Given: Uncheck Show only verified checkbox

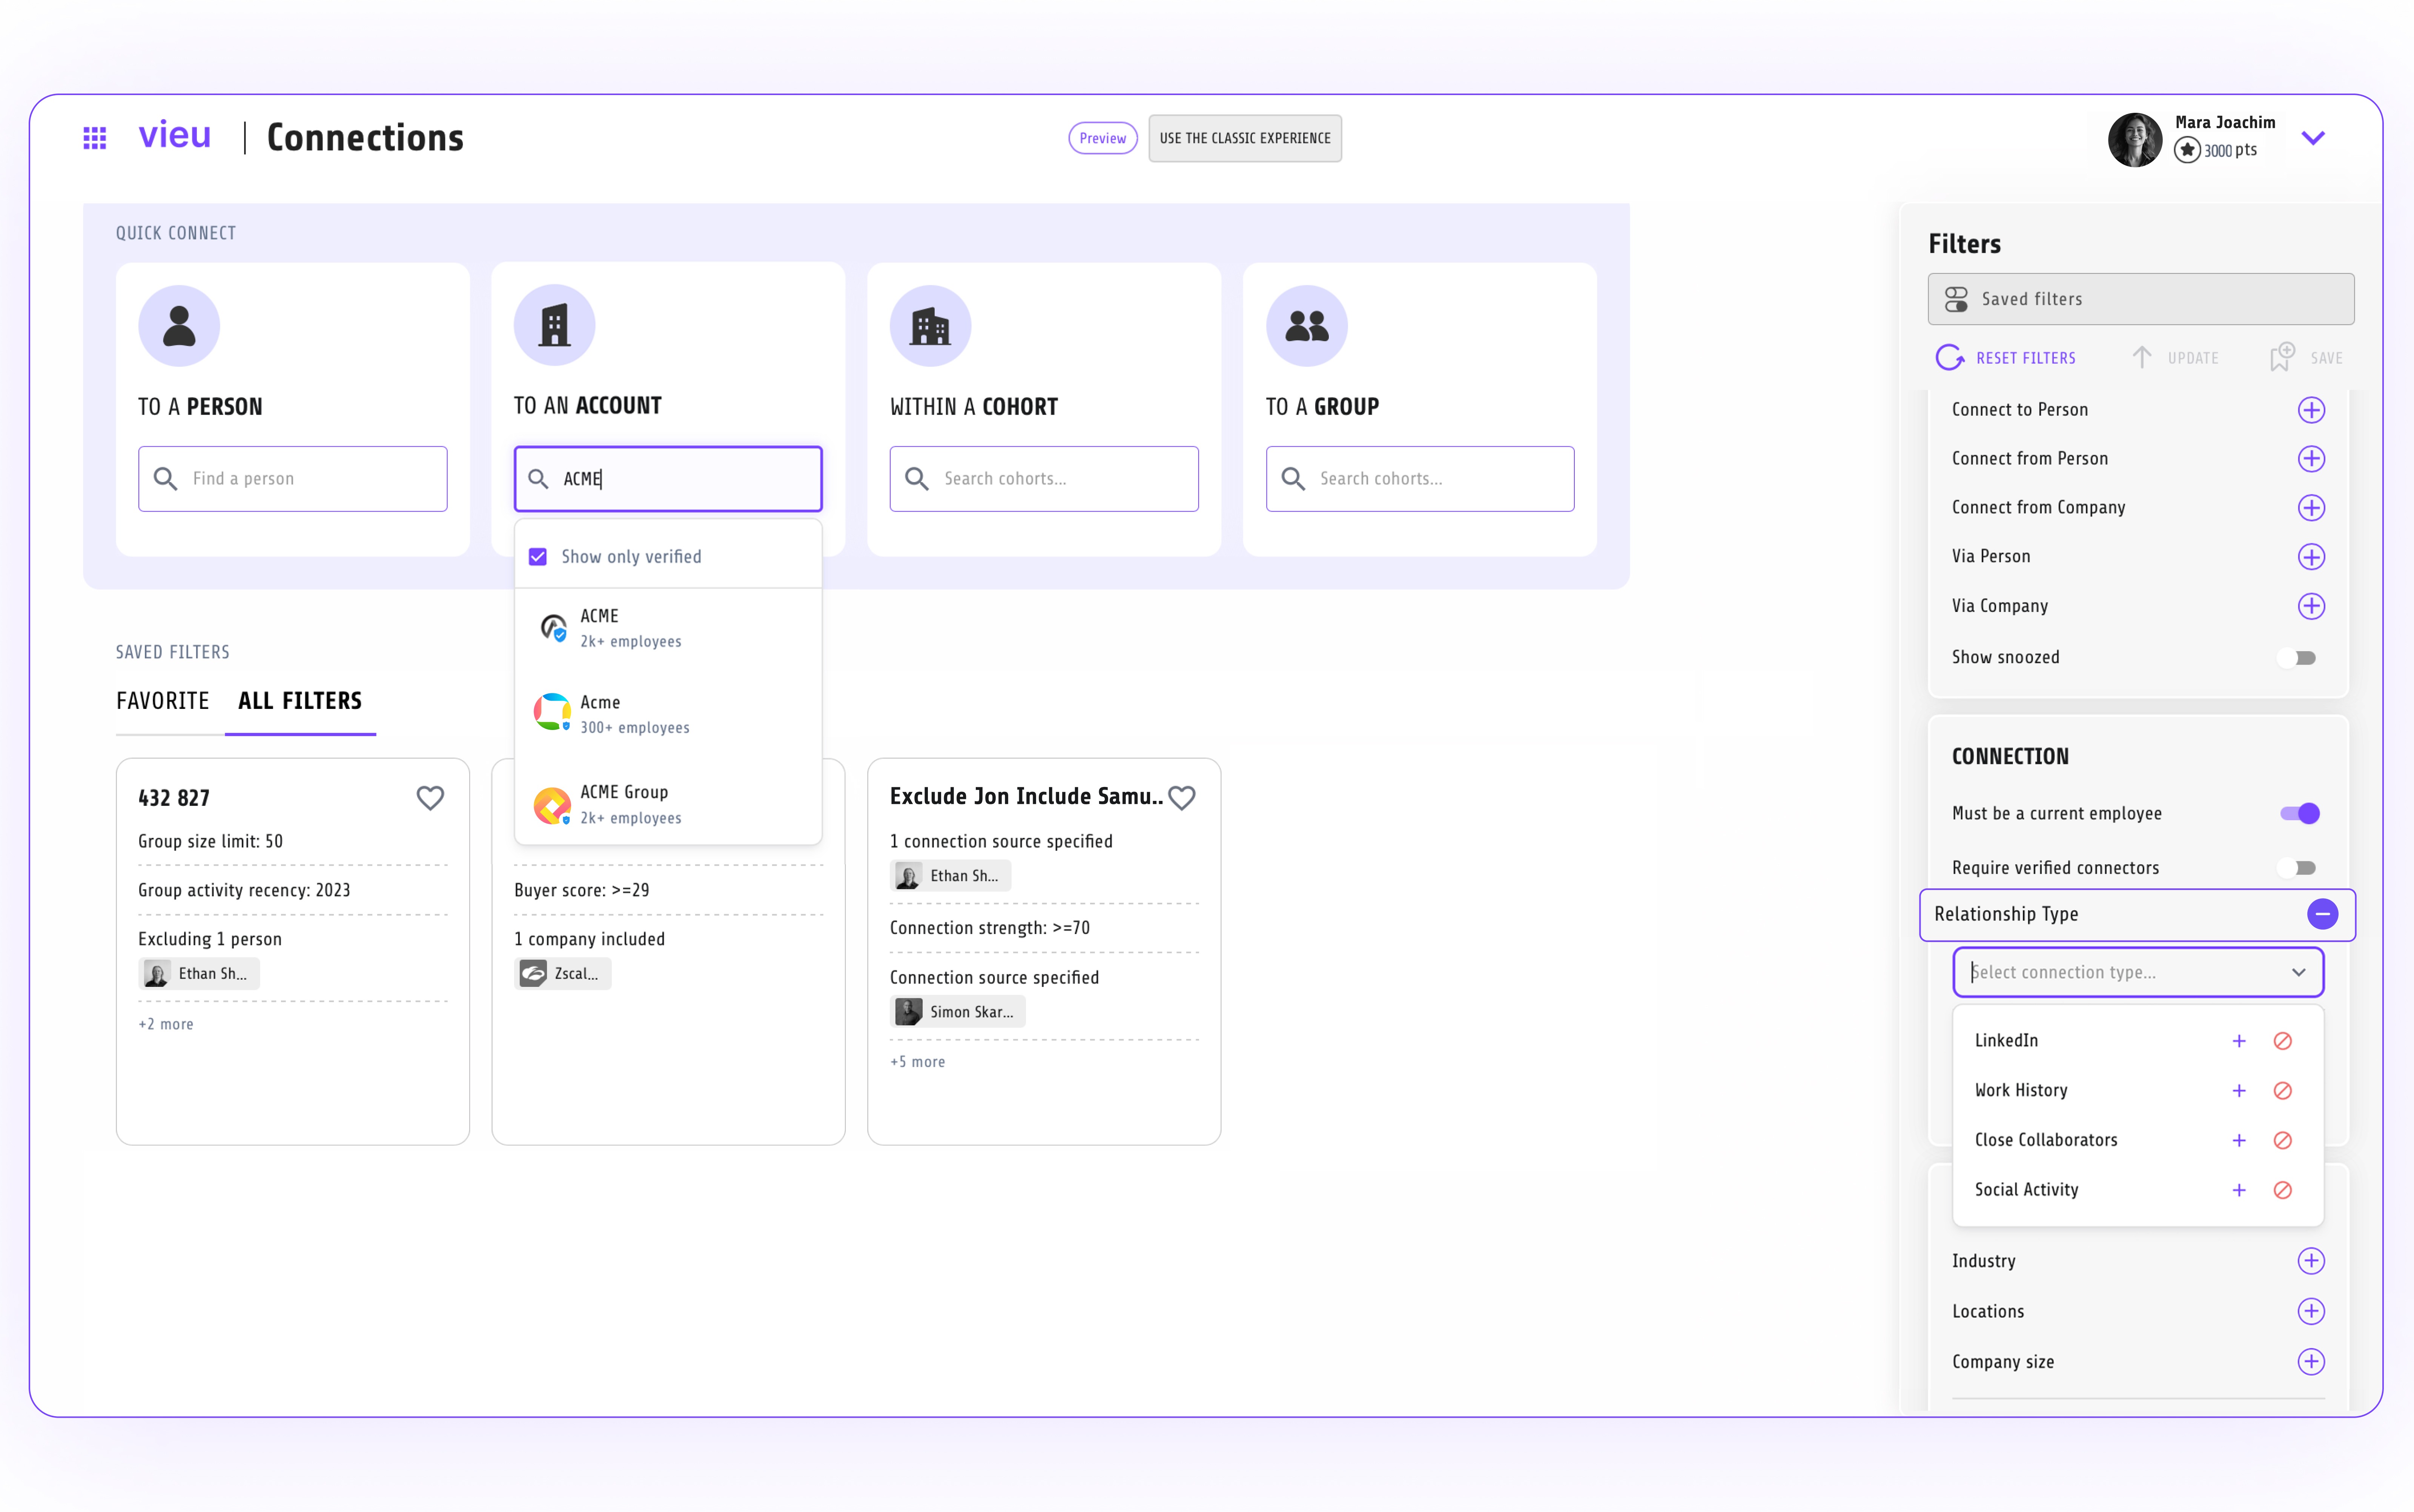Looking at the screenshot, I should click(x=538, y=557).
